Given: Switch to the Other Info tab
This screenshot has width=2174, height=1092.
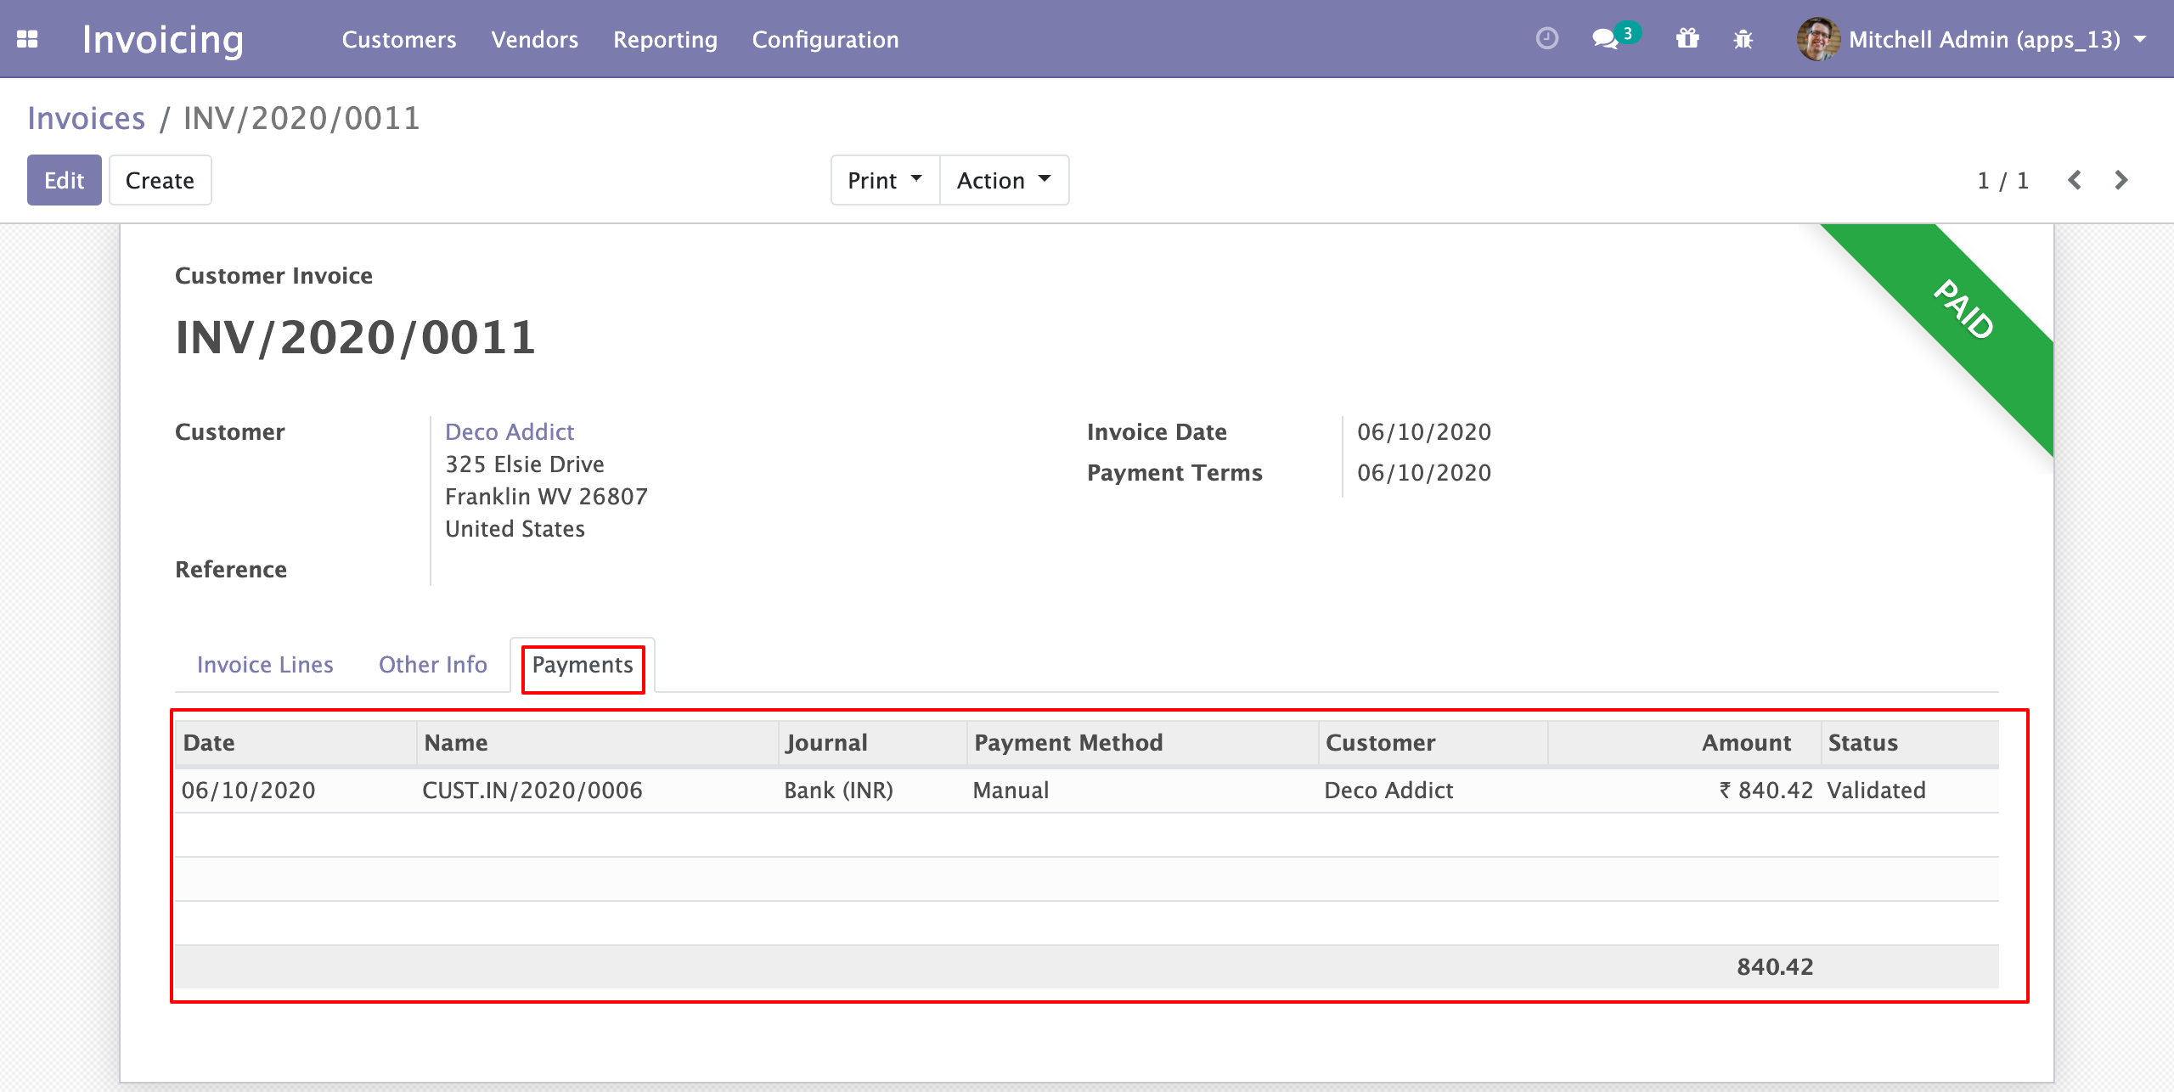Looking at the screenshot, I should pyautogui.click(x=433, y=664).
